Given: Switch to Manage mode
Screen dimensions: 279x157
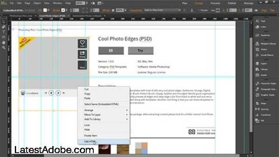Looking at the screenshot, I should coord(248,3).
